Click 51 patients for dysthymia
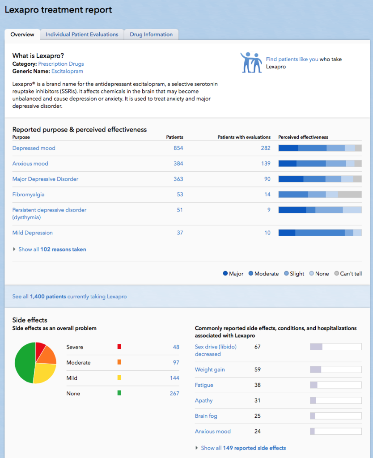The width and height of the screenshot is (373, 458). pos(180,210)
